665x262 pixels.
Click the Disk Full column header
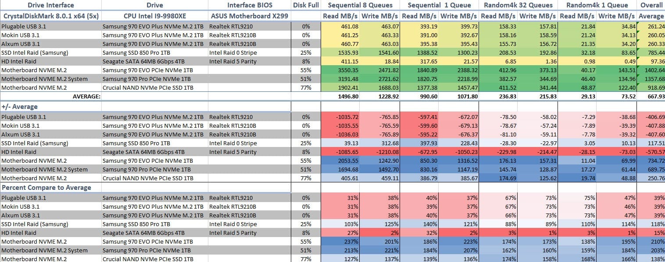pyautogui.click(x=306, y=5)
